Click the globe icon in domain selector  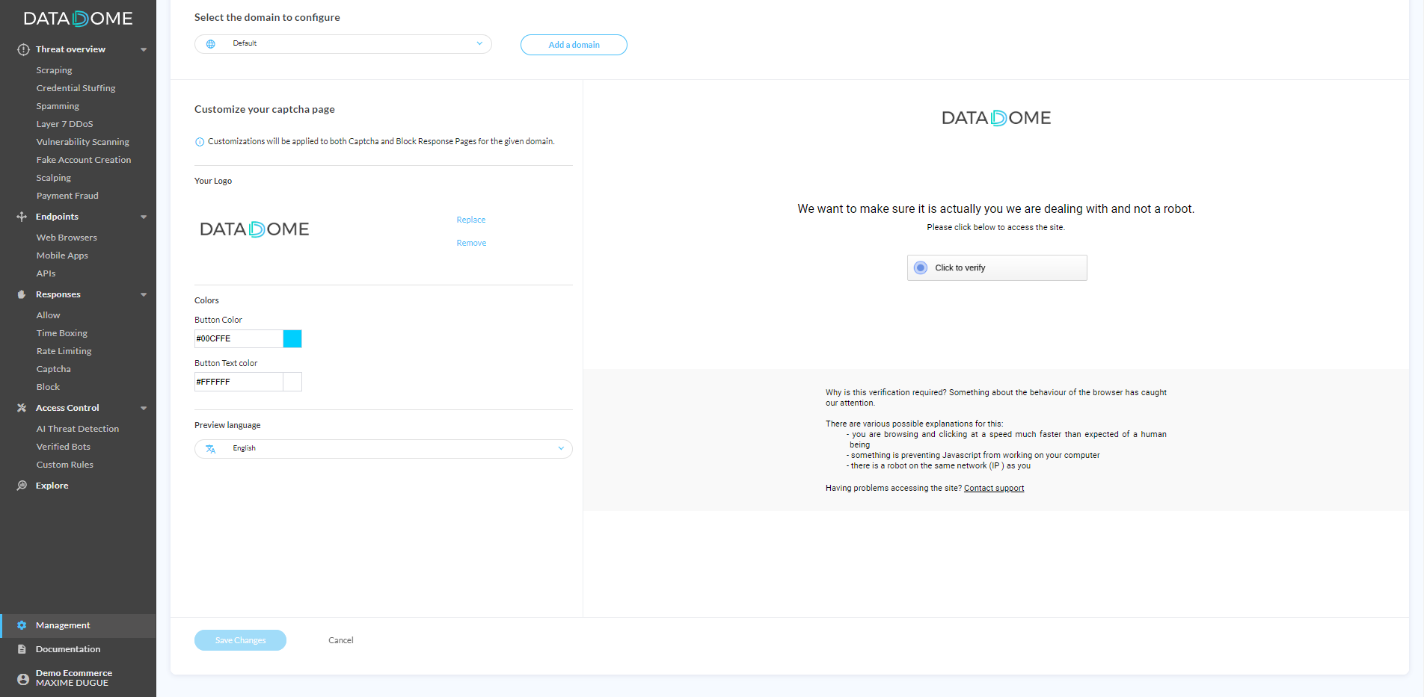tap(211, 44)
